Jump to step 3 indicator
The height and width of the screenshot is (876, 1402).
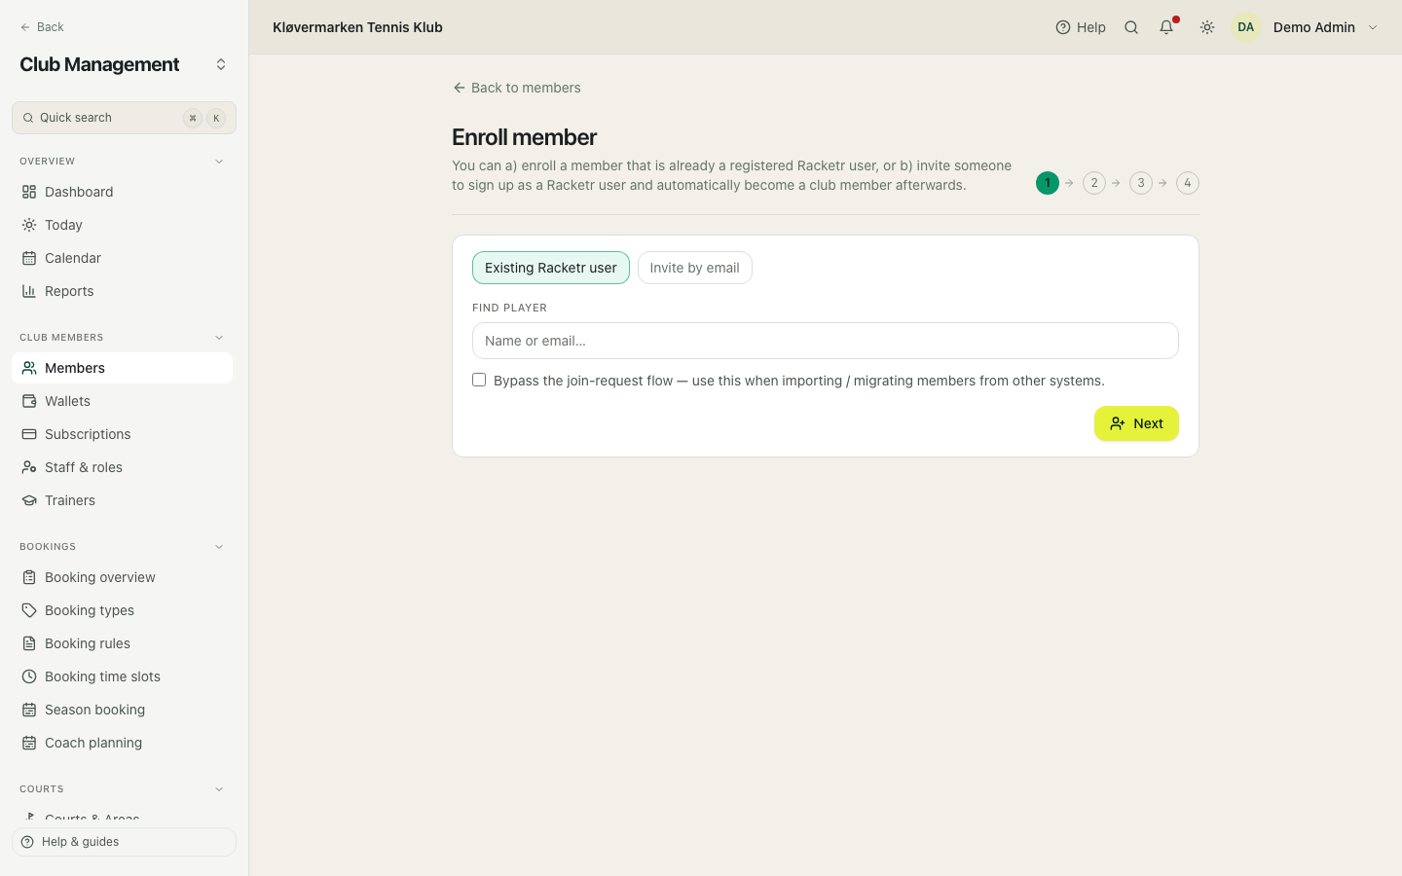1141,183
